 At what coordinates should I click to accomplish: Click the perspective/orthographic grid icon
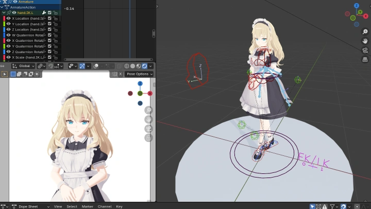(x=364, y=60)
